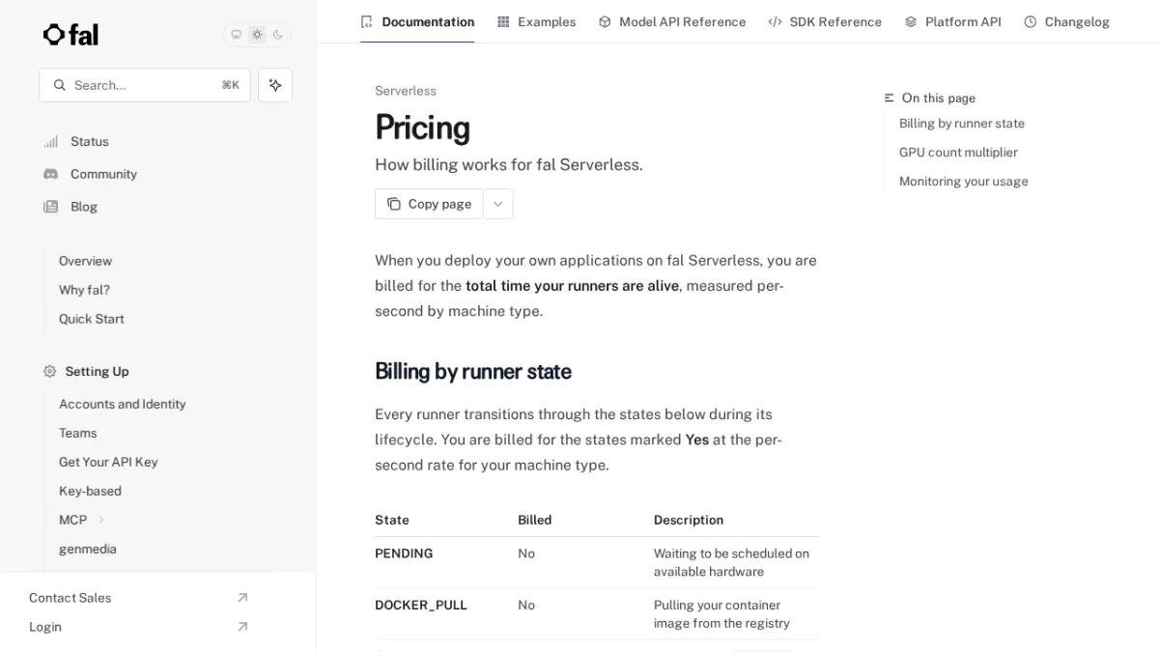This screenshot has height=652, width=1159.
Task: Click Contact Sales link
Action: pyautogui.click(x=71, y=598)
